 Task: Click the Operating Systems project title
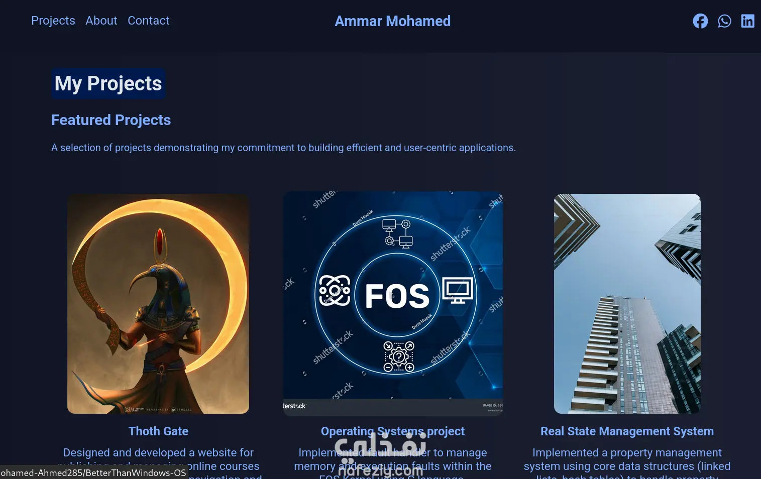pos(393,431)
